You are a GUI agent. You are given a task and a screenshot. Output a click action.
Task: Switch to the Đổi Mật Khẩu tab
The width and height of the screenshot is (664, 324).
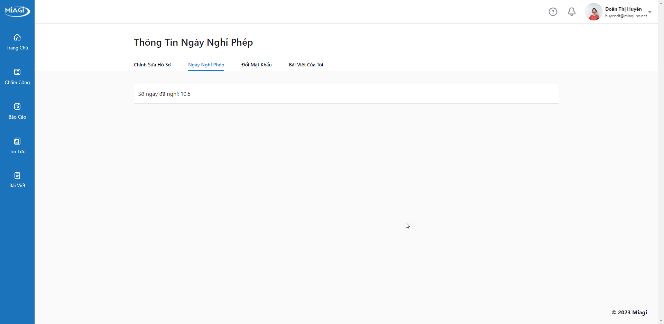pyautogui.click(x=257, y=65)
